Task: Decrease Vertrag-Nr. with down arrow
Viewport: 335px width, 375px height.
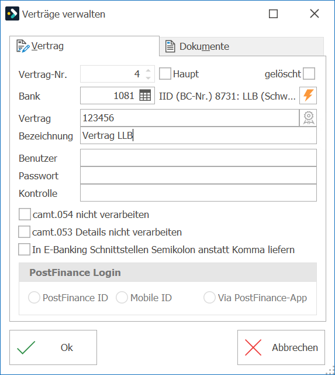Action: 148,77
